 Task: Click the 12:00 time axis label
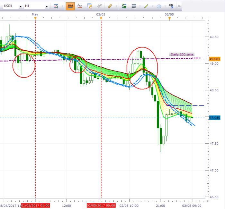67,206
